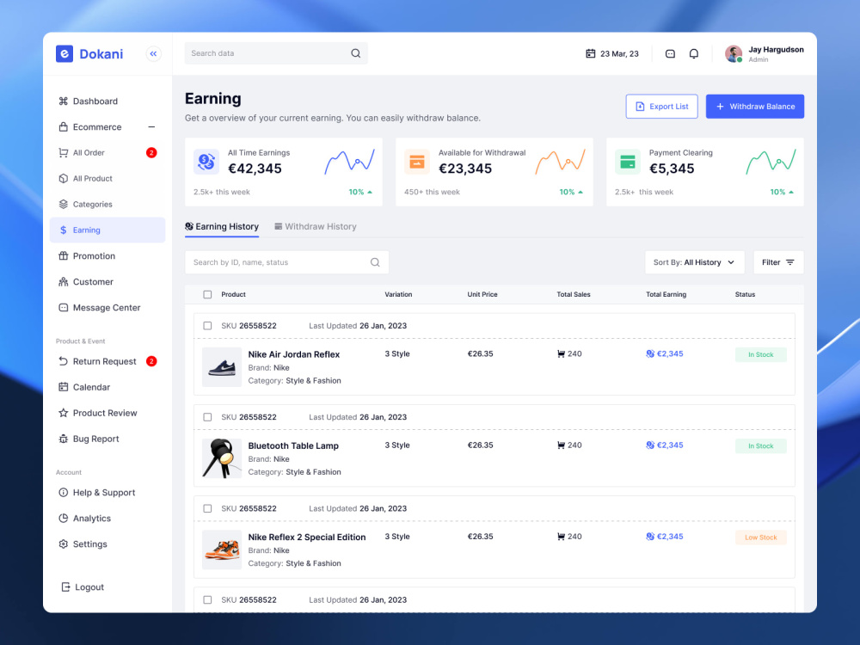Check the Nike Air Jordan Reflex SKU checkbox
The height and width of the screenshot is (645, 860).
[x=207, y=326]
